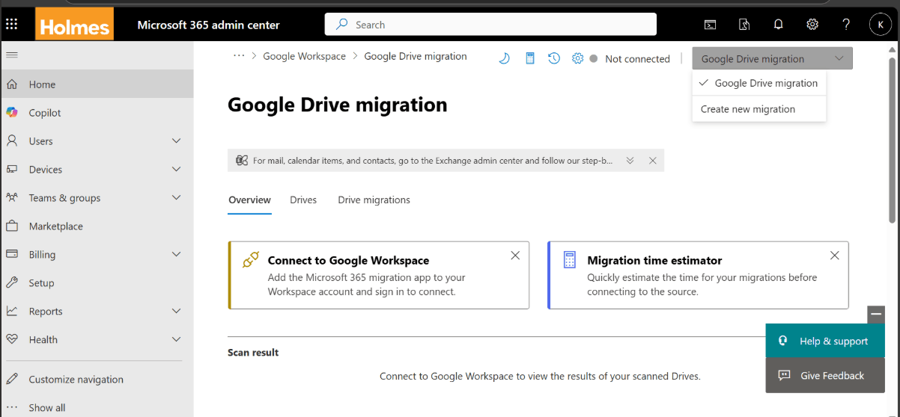Open Migration time estimator card title
This screenshot has width=900, height=417.
pos(654,260)
